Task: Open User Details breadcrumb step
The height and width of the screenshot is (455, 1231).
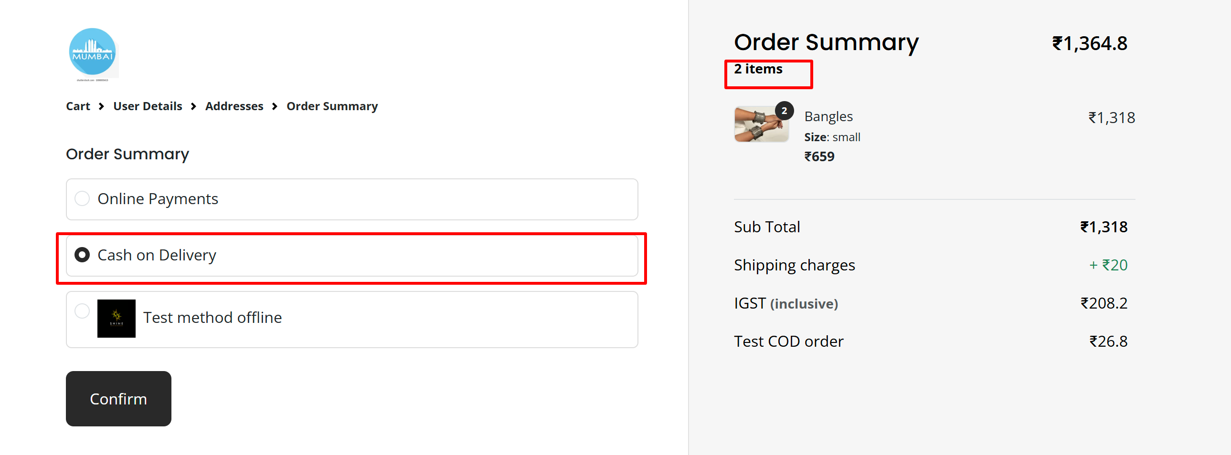Action: pos(148,106)
